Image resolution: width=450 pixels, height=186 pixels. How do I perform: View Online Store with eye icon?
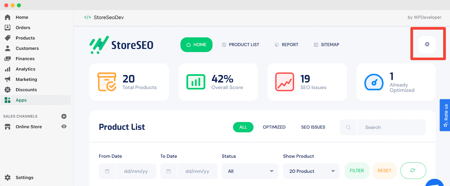pyautogui.click(x=64, y=127)
